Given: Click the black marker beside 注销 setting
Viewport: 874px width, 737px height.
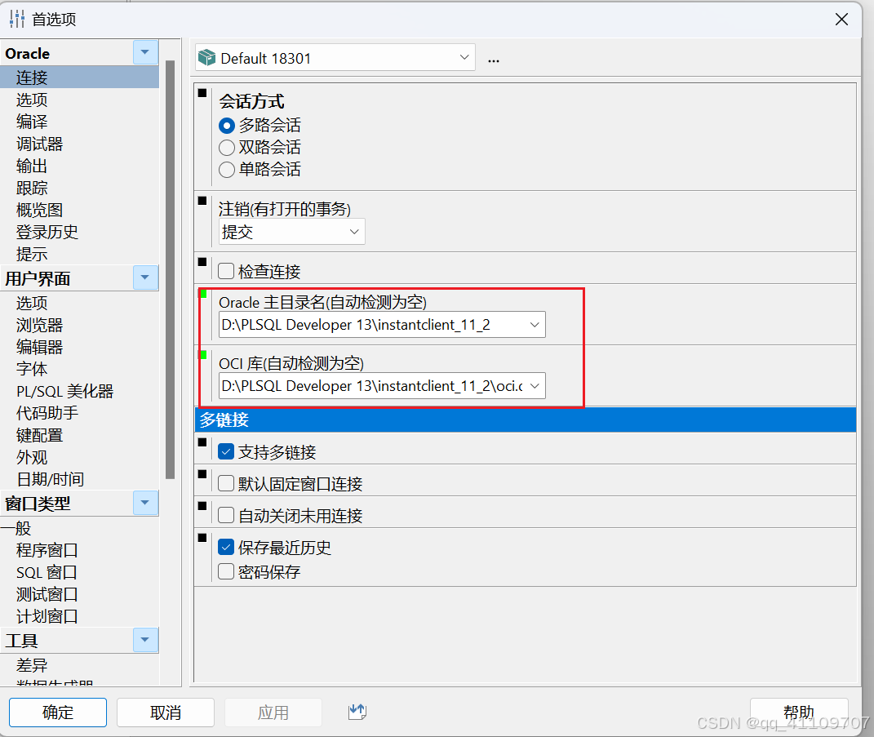Looking at the screenshot, I should pyautogui.click(x=202, y=200).
